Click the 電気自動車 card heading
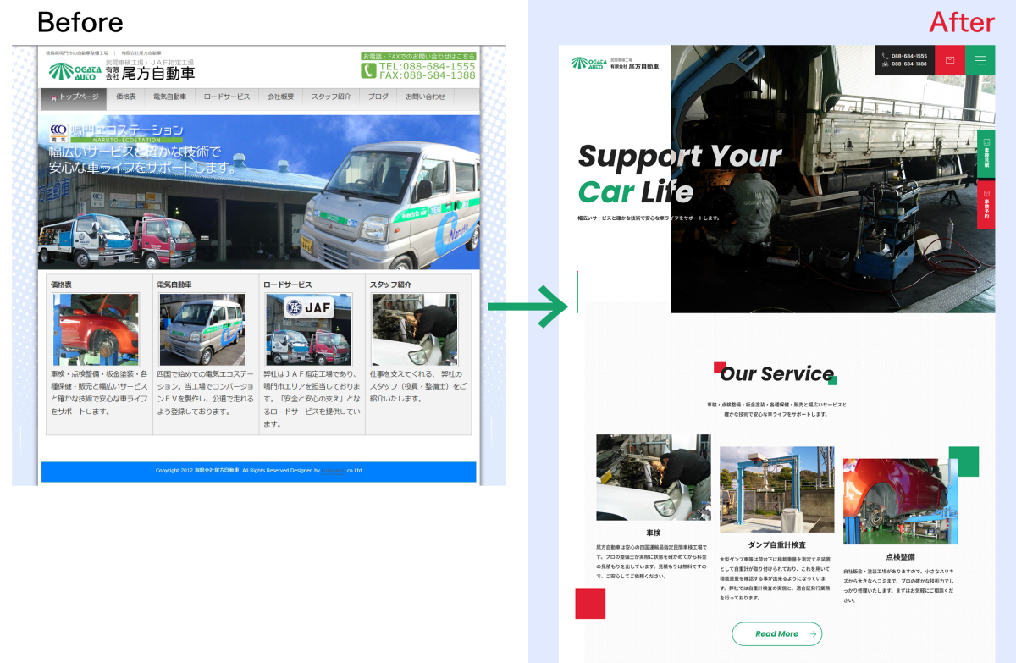 pyautogui.click(x=174, y=285)
